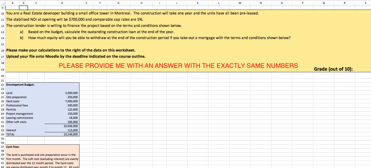Select column header P

[303, 3]
